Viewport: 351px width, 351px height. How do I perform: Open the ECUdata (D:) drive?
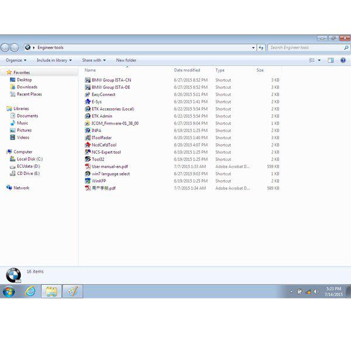29,166
